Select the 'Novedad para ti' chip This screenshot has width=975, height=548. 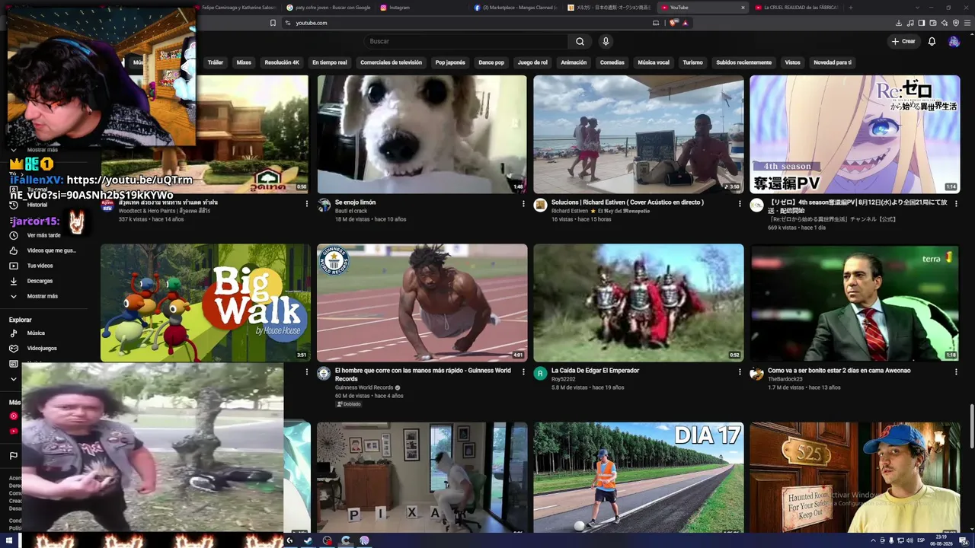(833, 62)
